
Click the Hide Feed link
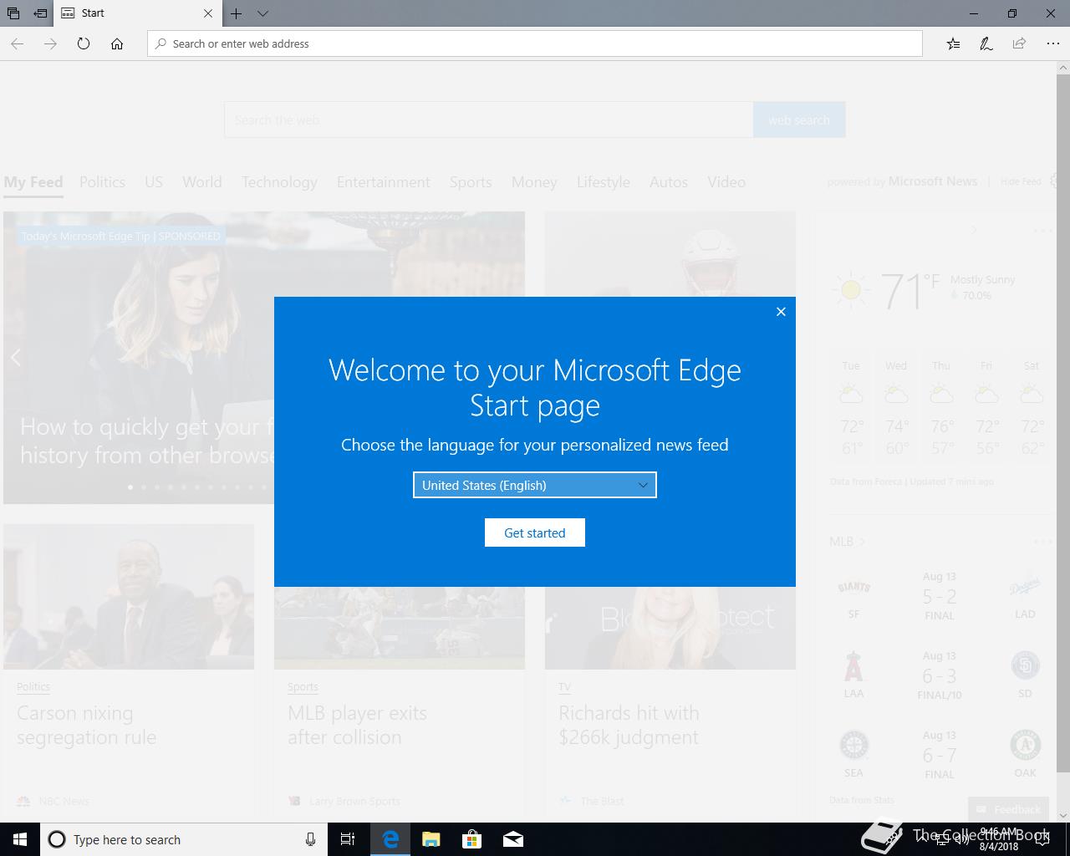click(x=1021, y=181)
